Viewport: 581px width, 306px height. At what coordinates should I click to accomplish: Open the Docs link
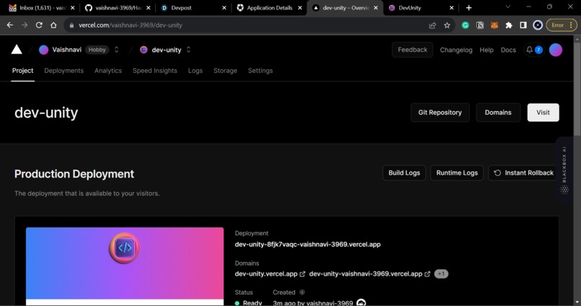[508, 50]
